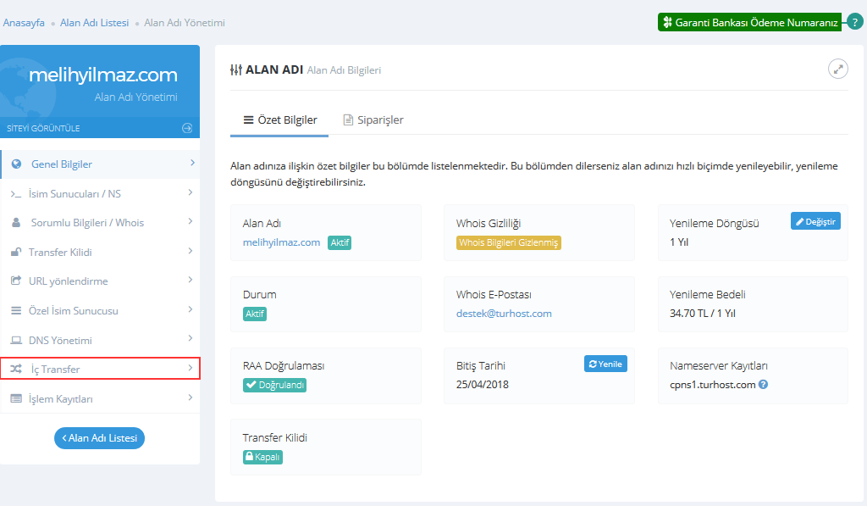Click the fullscreen expand icon in panel header

[x=837, y=70]
